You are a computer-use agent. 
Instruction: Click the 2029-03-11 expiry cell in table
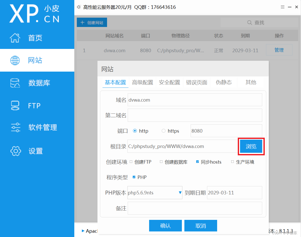click(x=245, y=51)
